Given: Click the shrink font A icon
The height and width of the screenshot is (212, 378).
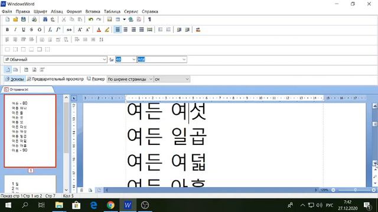Looking at the screenshot, I should point(88,29).
